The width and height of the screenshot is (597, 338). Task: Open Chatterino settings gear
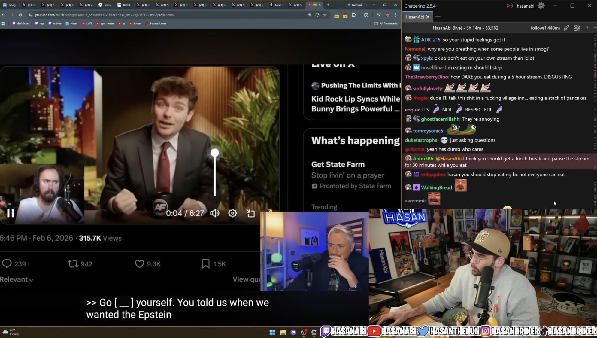(x=541, y=6)
